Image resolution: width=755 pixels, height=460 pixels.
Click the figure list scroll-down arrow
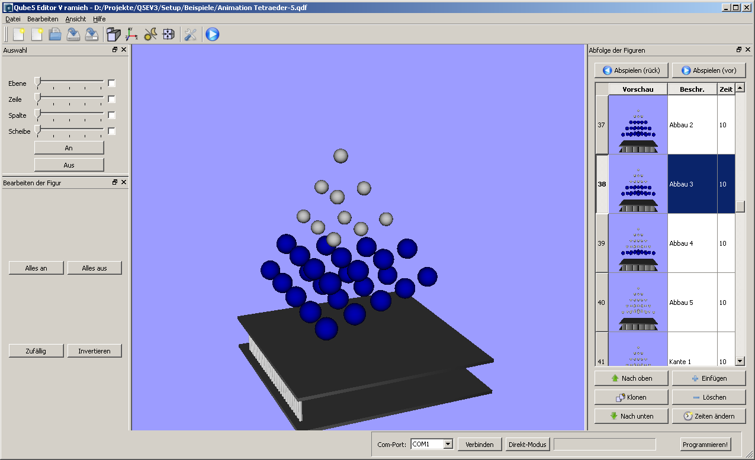740,361
